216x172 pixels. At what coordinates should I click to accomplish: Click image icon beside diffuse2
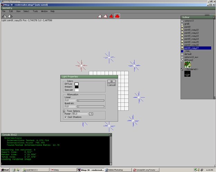[182, 60]
